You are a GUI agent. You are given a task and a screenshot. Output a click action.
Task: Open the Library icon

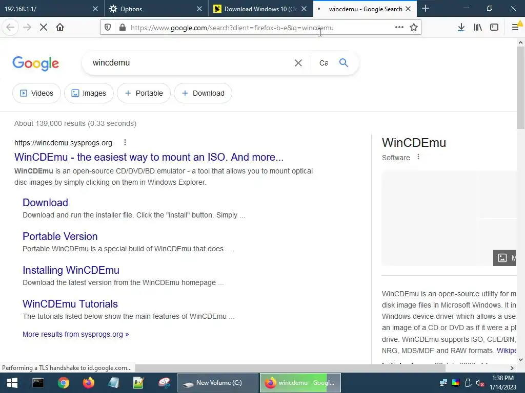[x=478, y=28]
